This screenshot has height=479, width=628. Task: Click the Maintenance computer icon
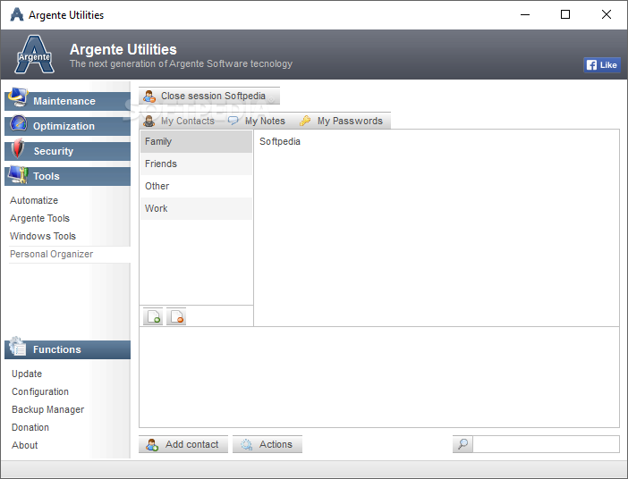tap(18, 97)
